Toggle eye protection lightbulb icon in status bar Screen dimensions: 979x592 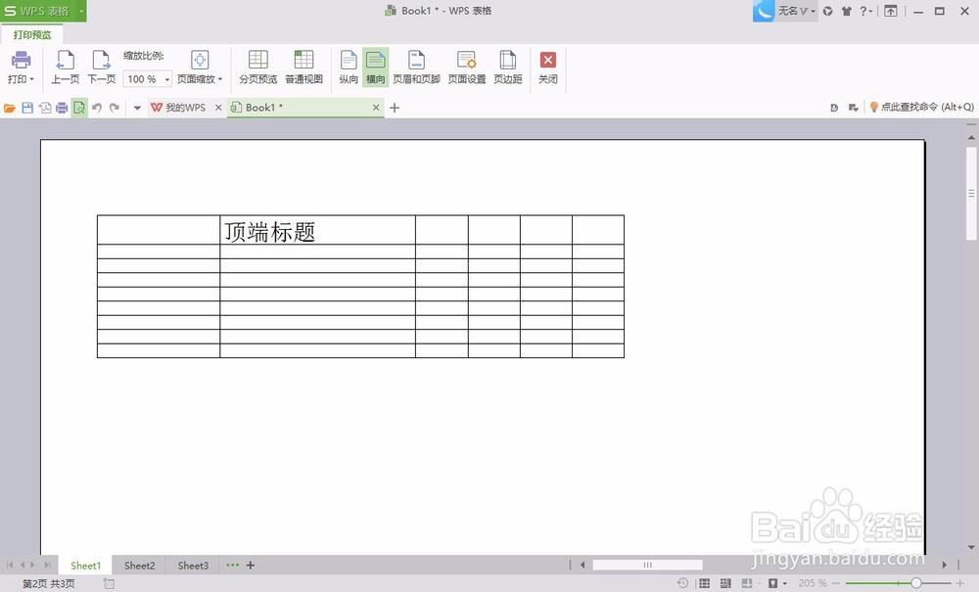click(773, 583)
